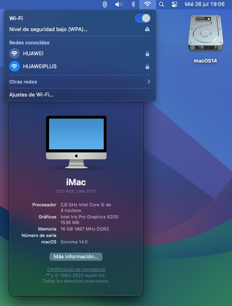Click the Procesador label
The width and height of the screenshot is (232, 306).
[x=44, y=205]
